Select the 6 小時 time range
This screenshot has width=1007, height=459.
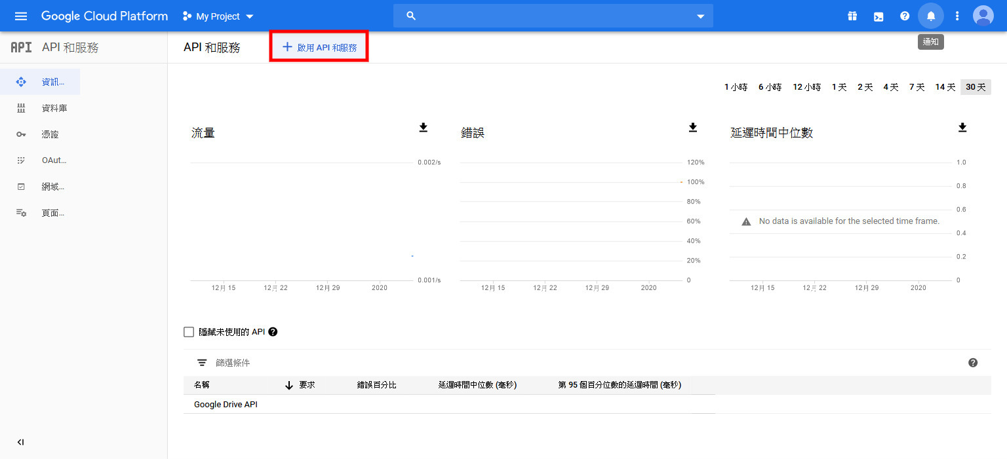click(x=770, y=87)
